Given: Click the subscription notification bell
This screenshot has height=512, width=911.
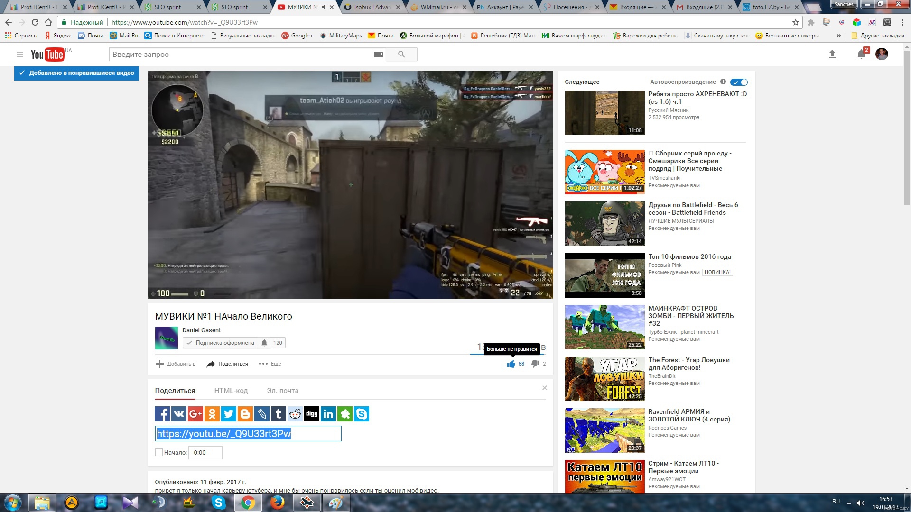Looking at the screenshot, I should pos(264,343).
